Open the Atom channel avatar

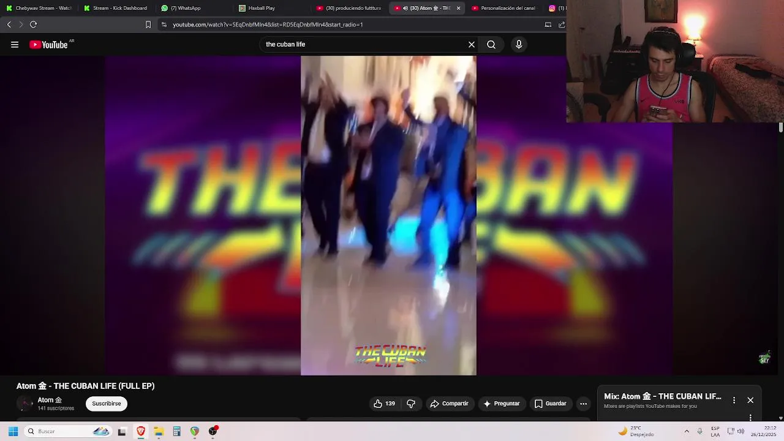click(24, 404)
